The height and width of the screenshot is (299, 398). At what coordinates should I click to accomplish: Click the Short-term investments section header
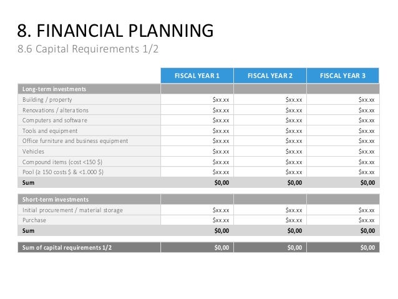pyautogui.click(x=56, y=199)
